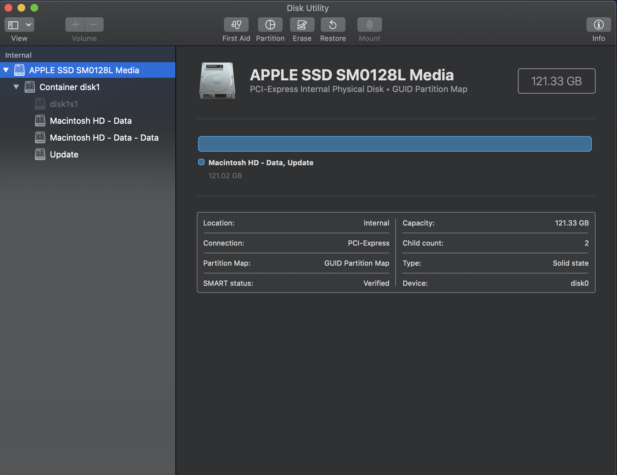Click the Internal section header
This screenshot has height=475, width=617.
(x=18, y=54)
